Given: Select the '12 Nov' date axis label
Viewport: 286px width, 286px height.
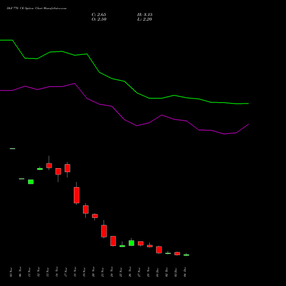Looking at the screenshot, I should [x=38, y=272].
